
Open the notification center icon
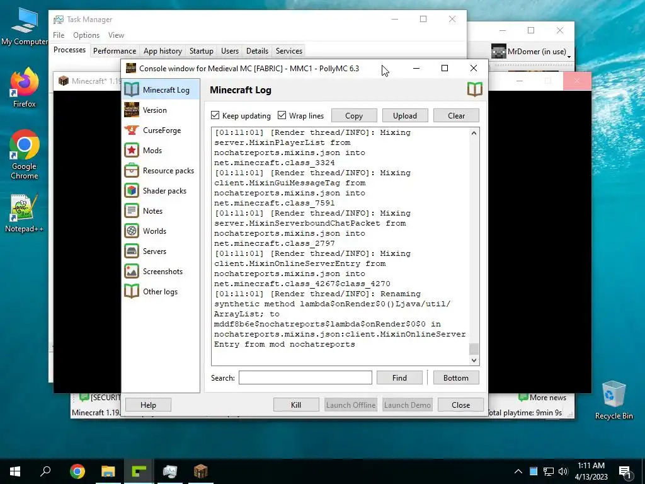[x=625, y=471]
